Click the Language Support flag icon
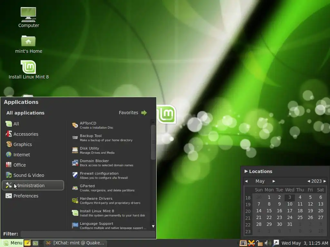The image size is (330, 247). 75,225
